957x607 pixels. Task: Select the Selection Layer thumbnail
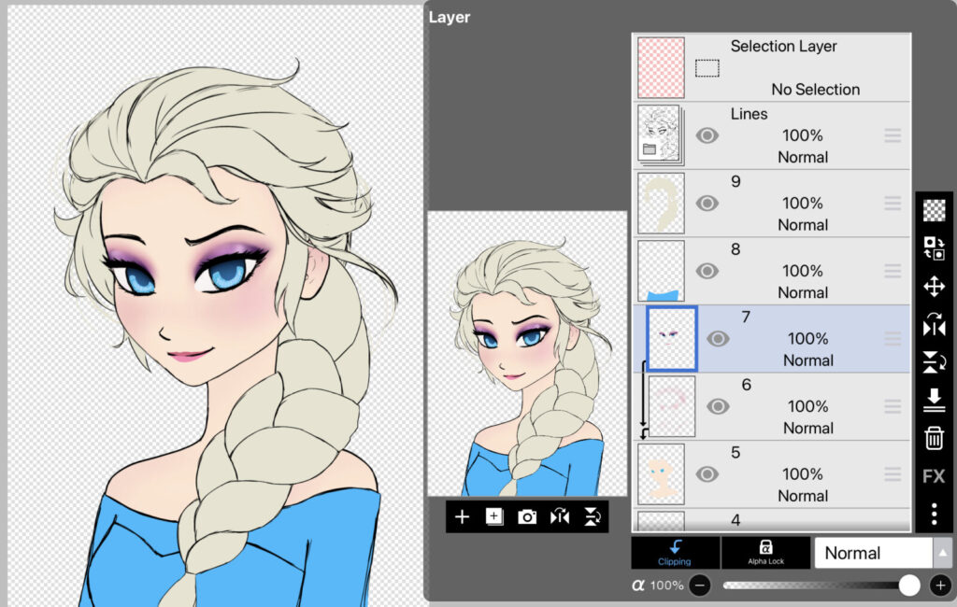click(x=661, y=68)
